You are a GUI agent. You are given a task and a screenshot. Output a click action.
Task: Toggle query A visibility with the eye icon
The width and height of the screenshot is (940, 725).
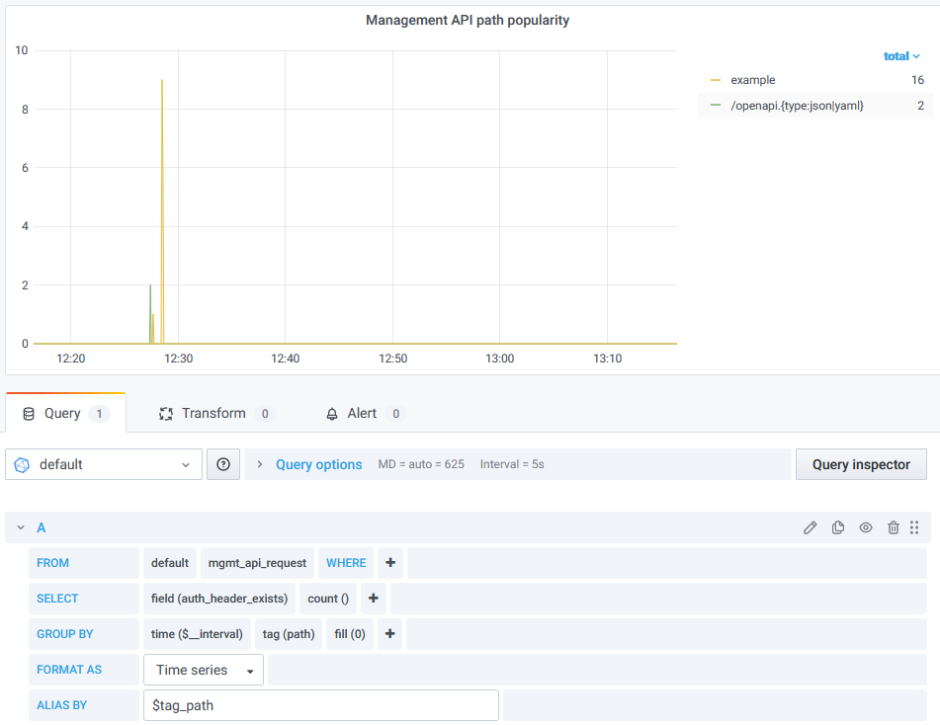pyautogui.click(x=866, y=527)
